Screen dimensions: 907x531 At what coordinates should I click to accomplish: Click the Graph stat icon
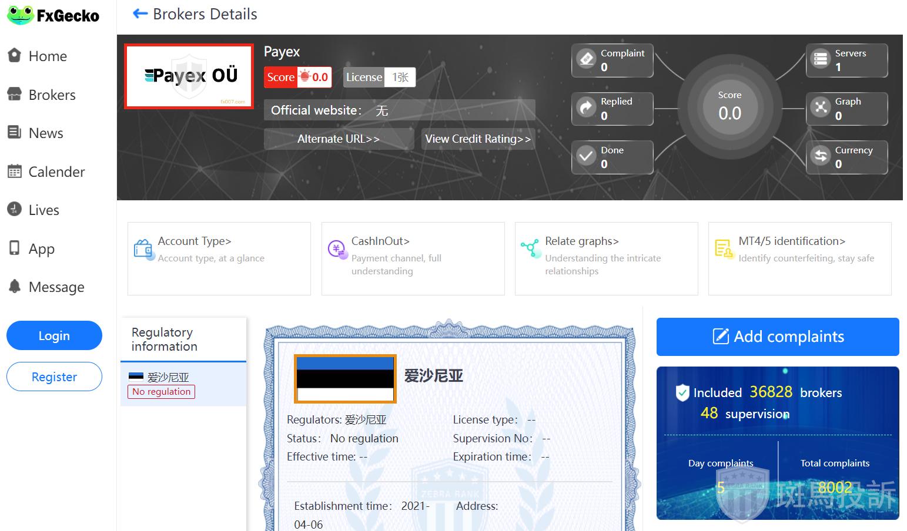click(820, 108)
